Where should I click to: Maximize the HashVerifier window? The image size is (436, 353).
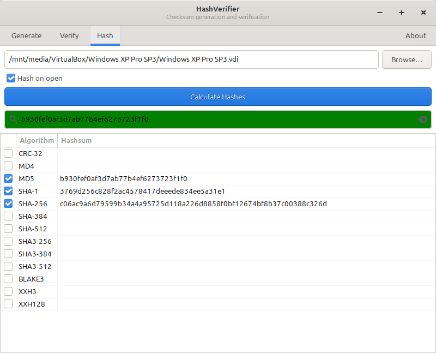pos(402,13)
